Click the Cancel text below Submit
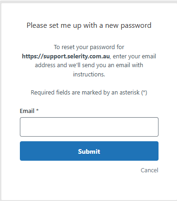Screen dimensions: 177x201 149,170
